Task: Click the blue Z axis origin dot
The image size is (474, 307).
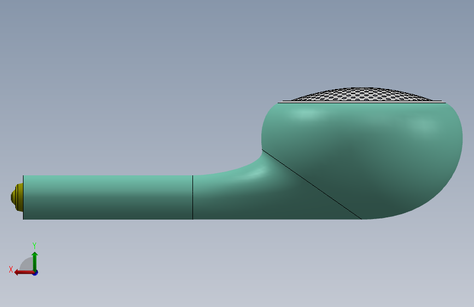Action: tap(36, 273)
